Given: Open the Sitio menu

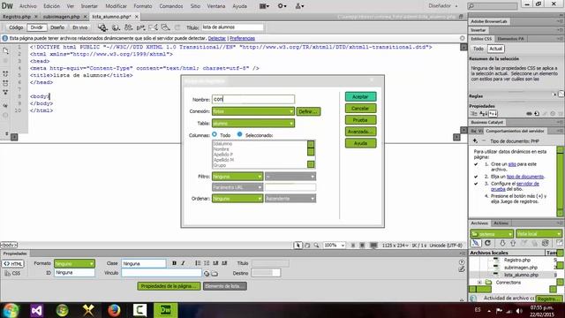Looking at the screenshot, I should click(x=195, y=6).
